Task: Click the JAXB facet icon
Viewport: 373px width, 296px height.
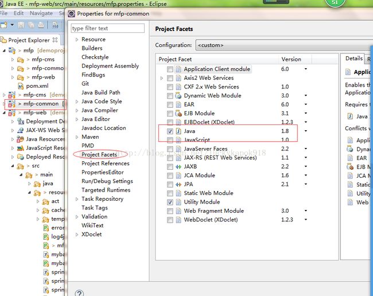Action: coord(178,167)
